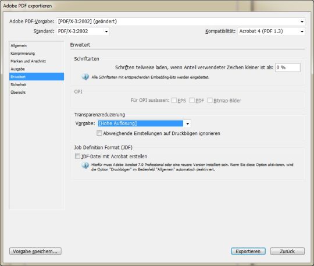Toggle Abweichende Einstellungen auf Druckbögen ignorieren
The width and height of the screenshot is (314, 266).
[x=99, y=133]
